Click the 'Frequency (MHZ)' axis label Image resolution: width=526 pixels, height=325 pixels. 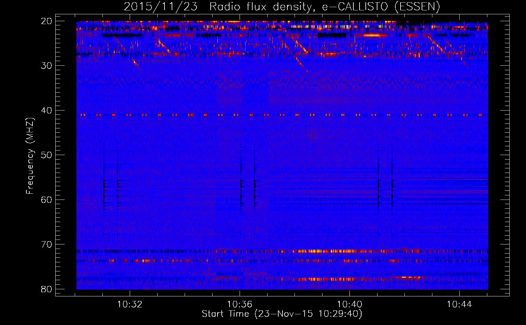(30, 156)
